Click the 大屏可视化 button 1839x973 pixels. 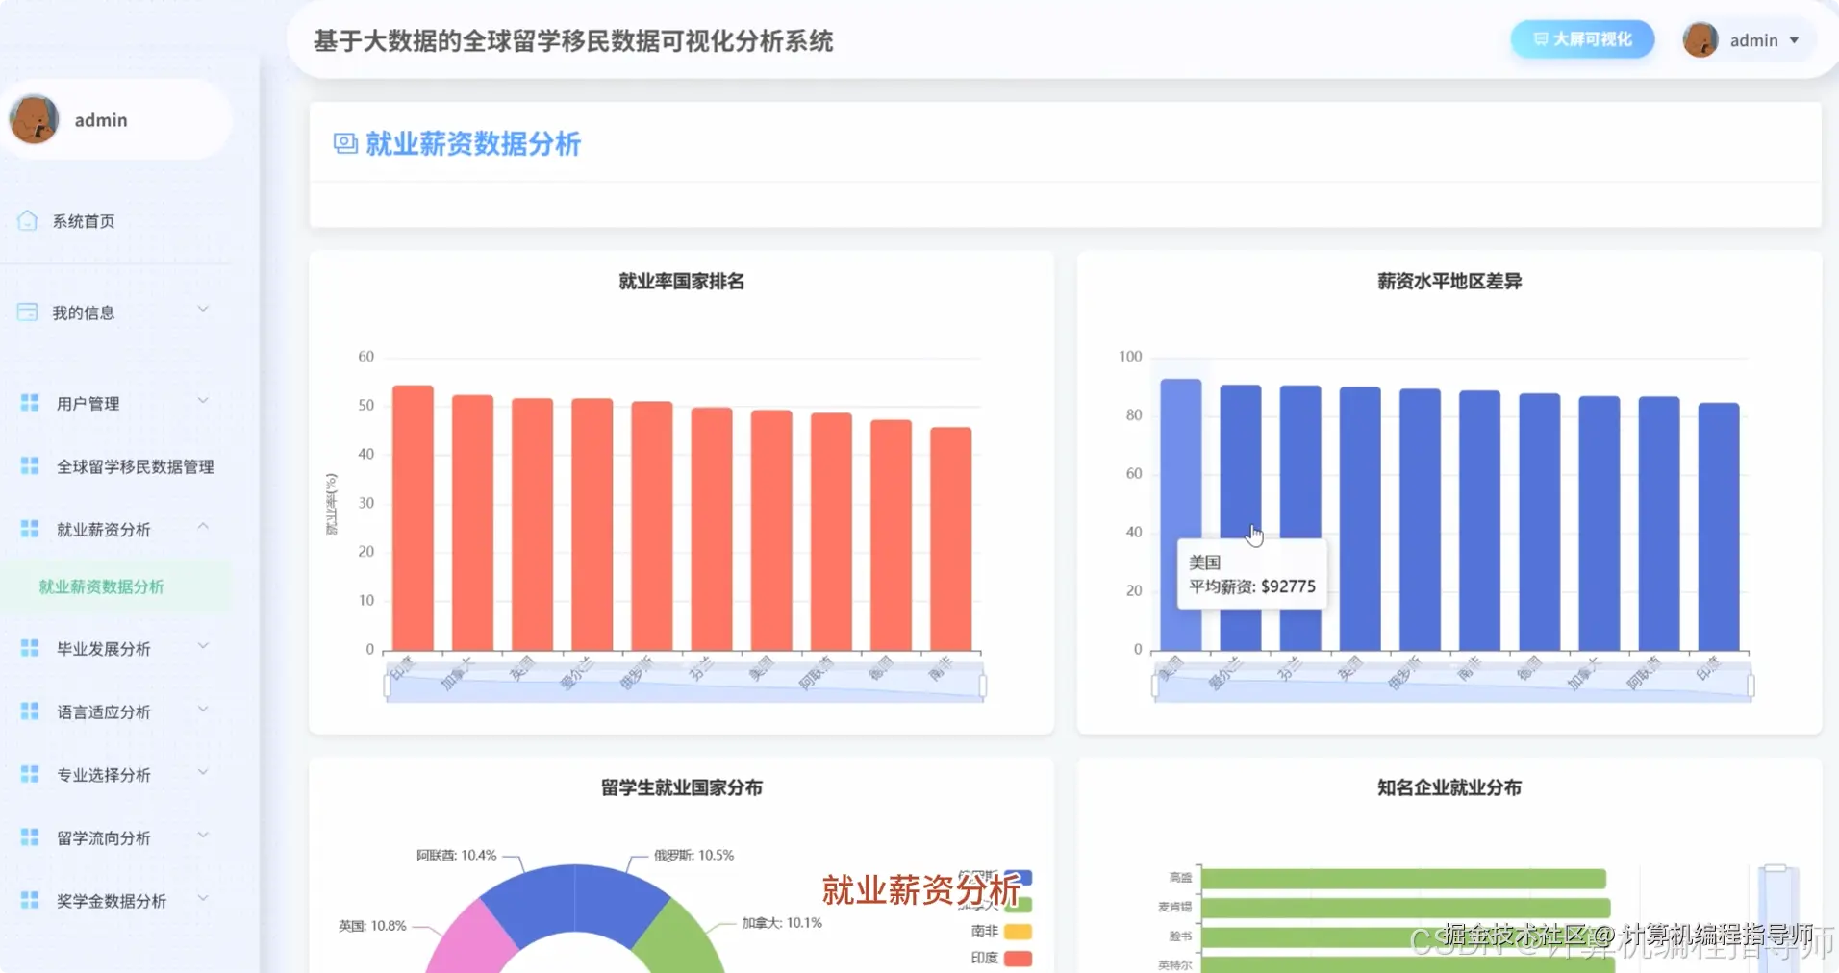pyautogui.click(x=1581, y=39)
